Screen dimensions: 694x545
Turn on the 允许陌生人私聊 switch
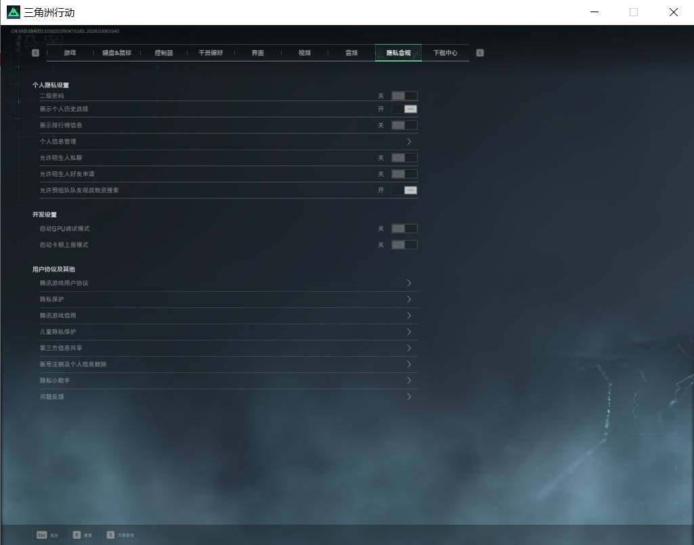[404, 158]
